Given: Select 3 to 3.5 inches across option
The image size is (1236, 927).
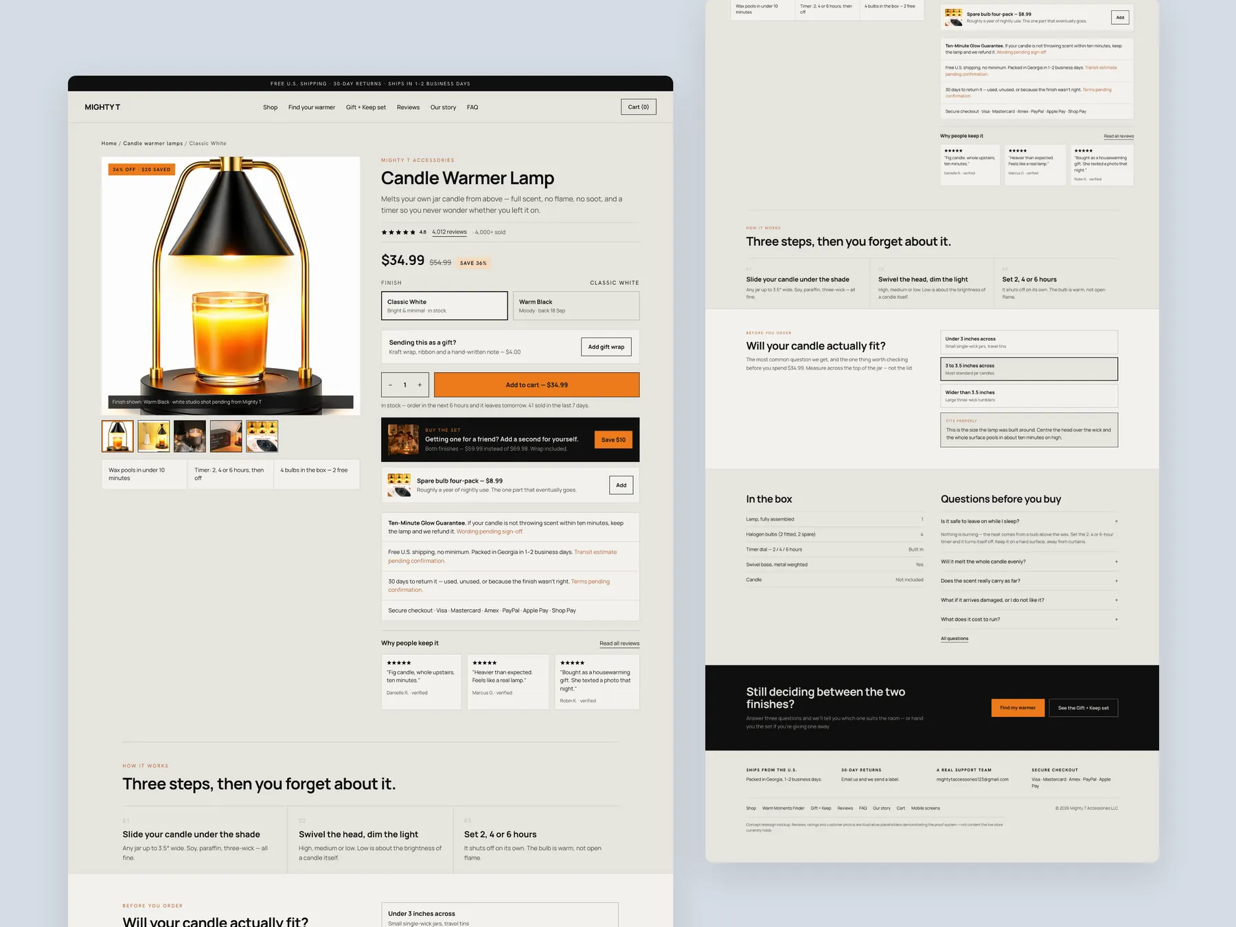Looking at the screenshot, I should [x=1029, y=369].
